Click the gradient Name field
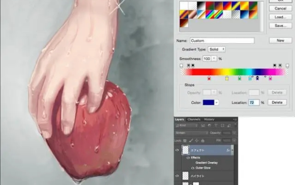 tap(222, 41)
